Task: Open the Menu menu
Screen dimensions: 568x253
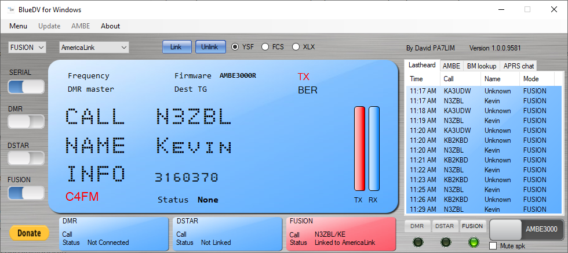Action: point(18,26)
